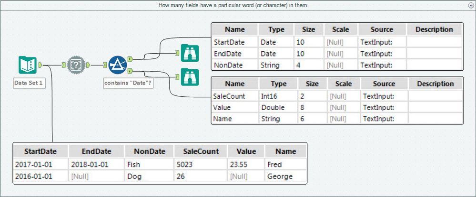Click the Field Info tool's output anchor

[88, 65]
